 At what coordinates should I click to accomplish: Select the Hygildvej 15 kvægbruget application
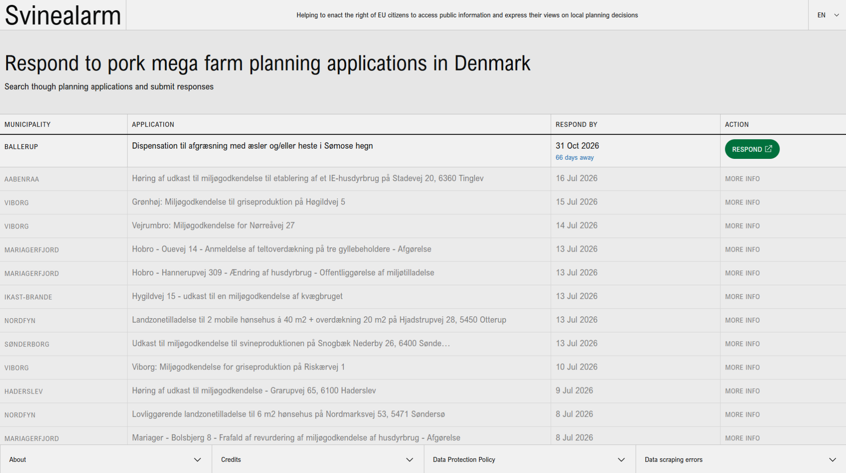pyautogui.click(x=237, y=296)
